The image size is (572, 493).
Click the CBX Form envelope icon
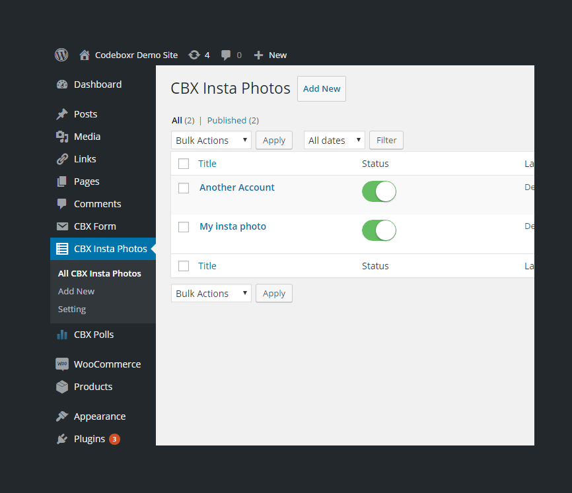(x=62, y=226)
